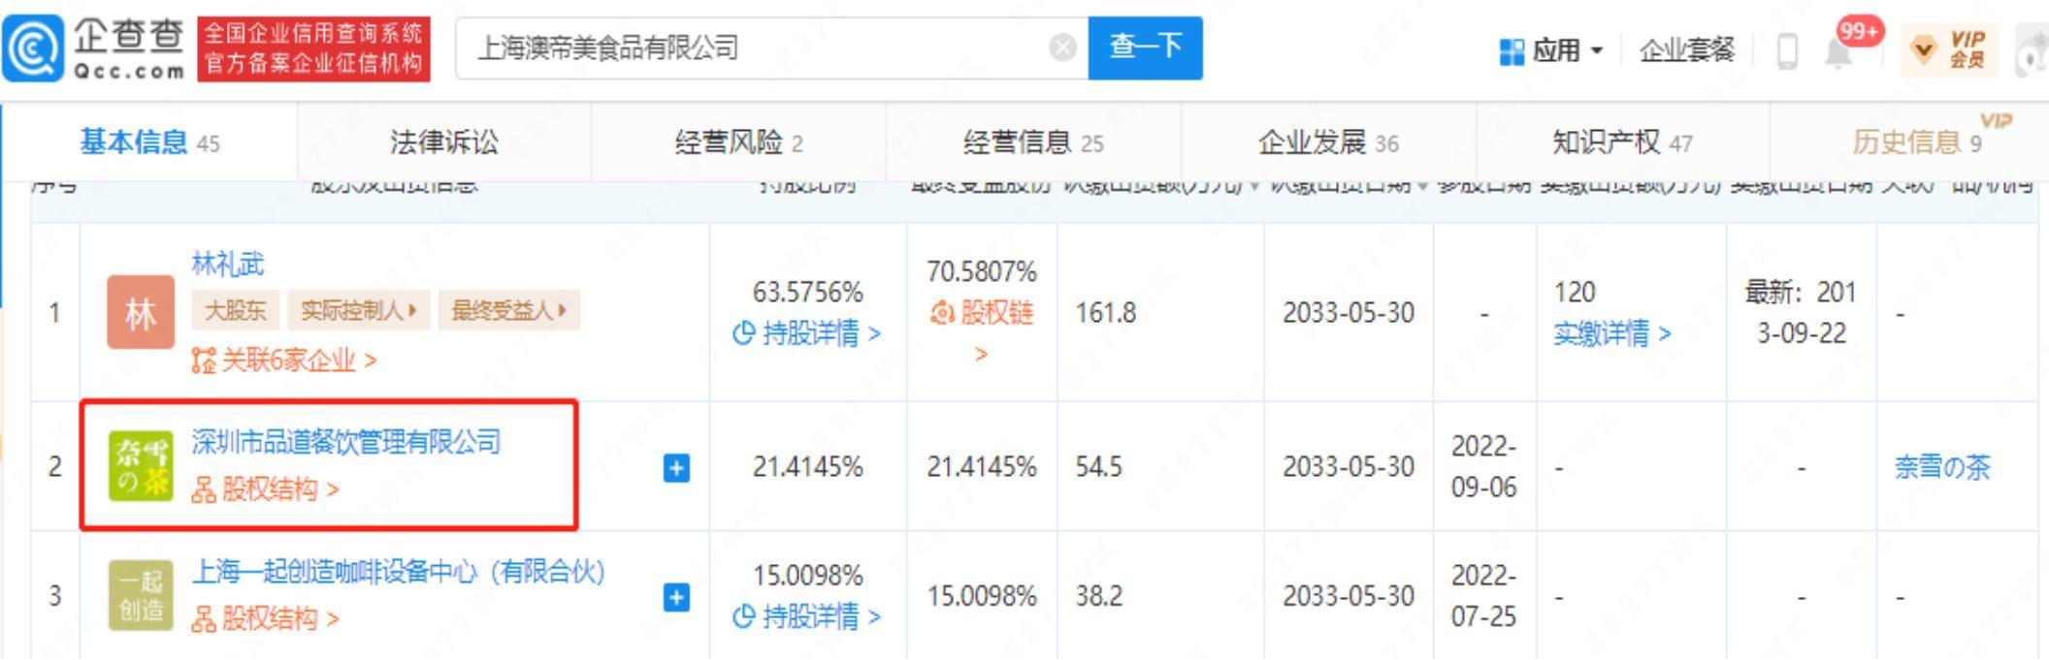Expand row for 上海一起创造 with plus icon

click(x=676, y=597)
